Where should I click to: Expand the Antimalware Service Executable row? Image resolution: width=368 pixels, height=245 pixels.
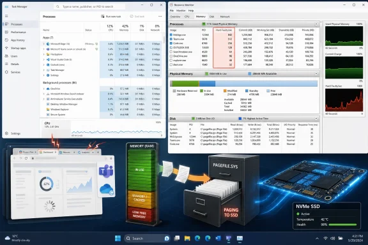tap(43, 99)
